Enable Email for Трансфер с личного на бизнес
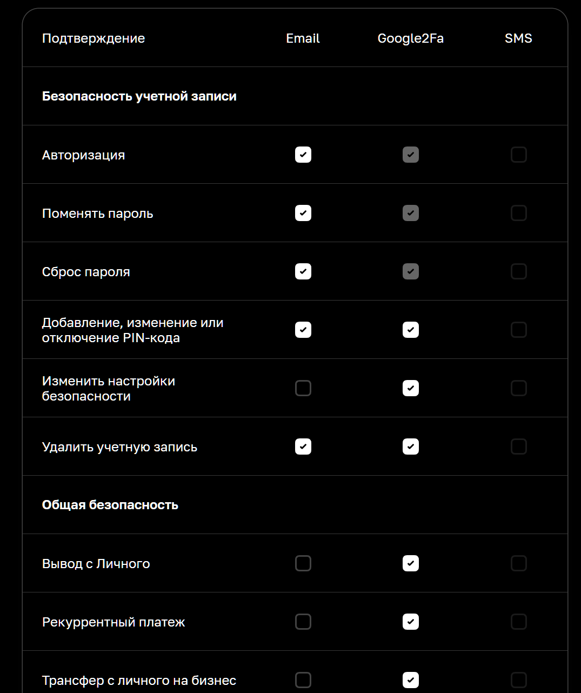The height and width of the screenshot is (693, 581). (303, 680)
